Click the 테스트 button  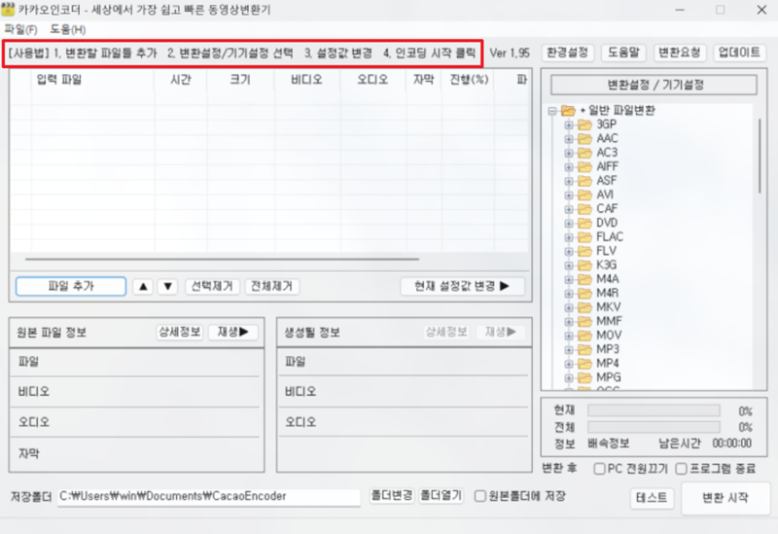pos(652,498)
